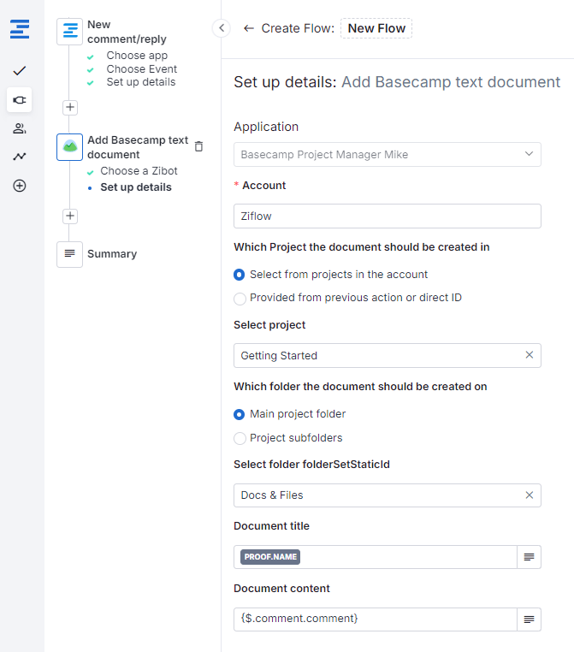Open variable picker for Document content
The image size is (574, 652).
(x=529, y=619)
